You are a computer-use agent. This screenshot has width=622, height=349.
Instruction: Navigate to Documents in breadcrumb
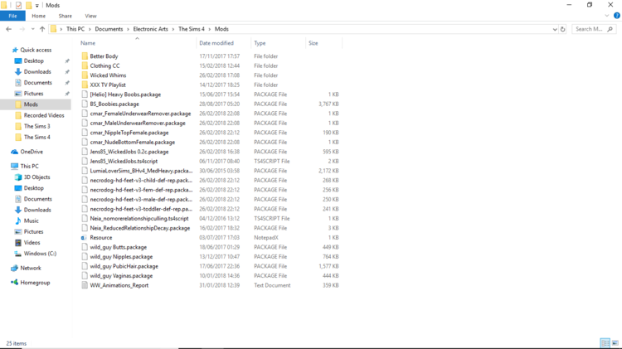coord(109,29)
